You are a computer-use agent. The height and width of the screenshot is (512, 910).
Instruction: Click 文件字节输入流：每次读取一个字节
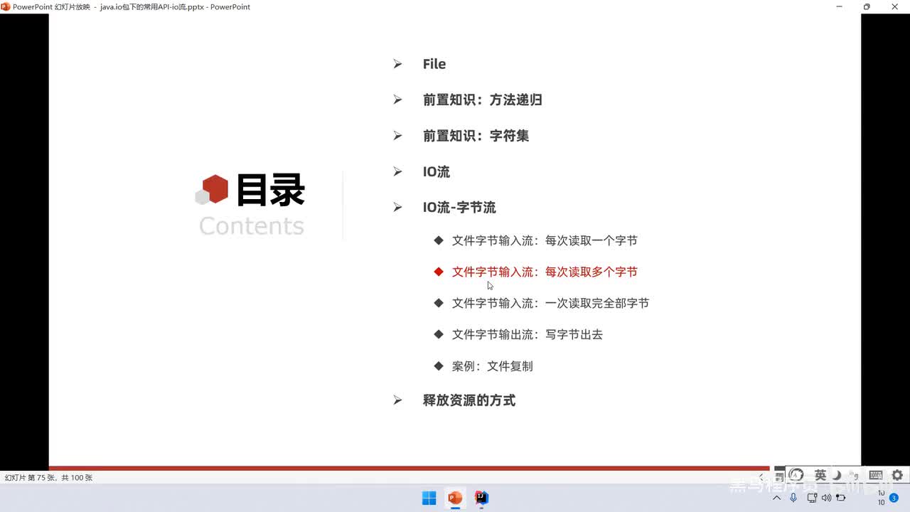coord(545,240)
